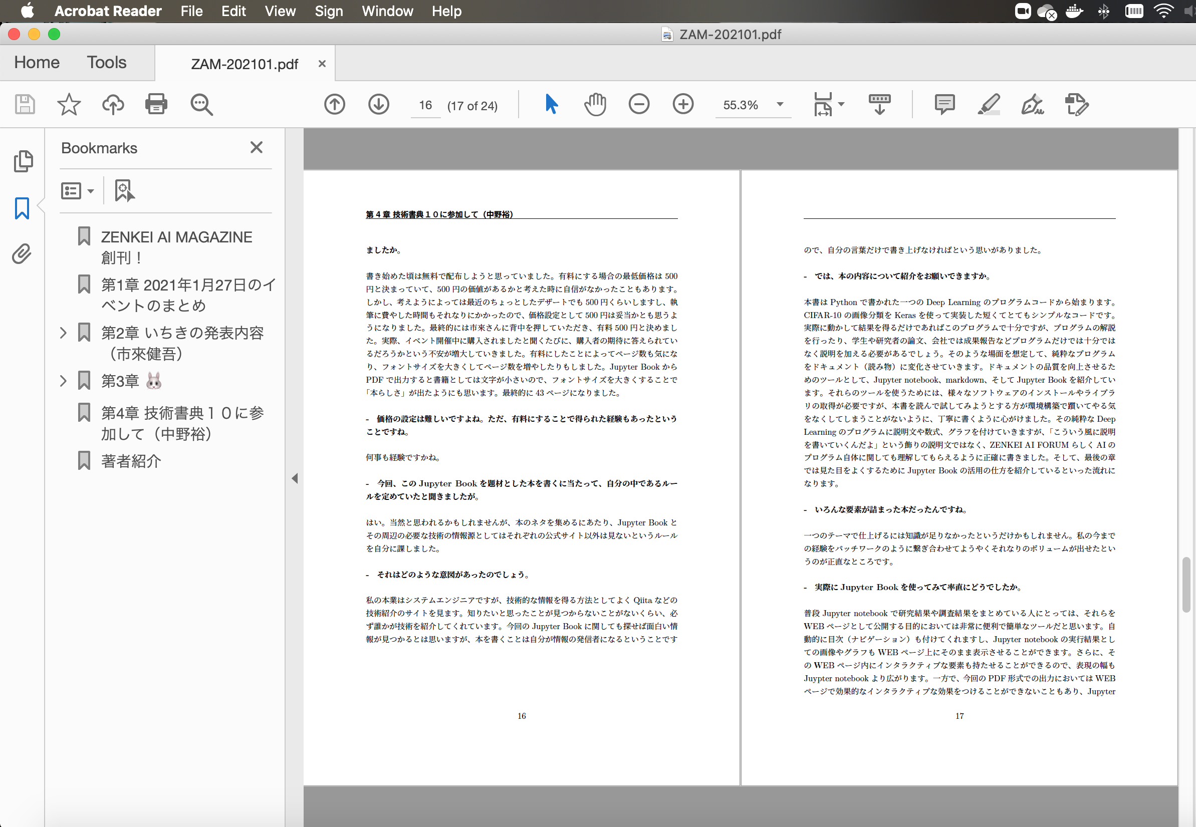
Task: Open the Attachments paperclip panel
Action: [x=22, y=254]
